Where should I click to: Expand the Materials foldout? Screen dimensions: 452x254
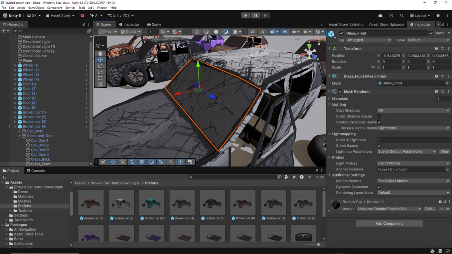click(330, 99)
